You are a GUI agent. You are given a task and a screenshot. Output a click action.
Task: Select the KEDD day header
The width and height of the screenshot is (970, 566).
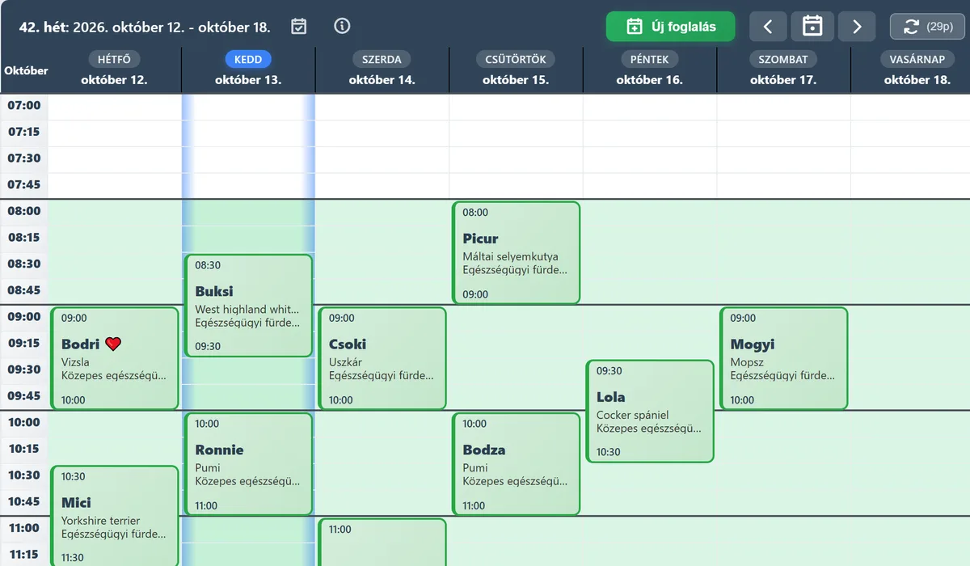tap(248, 59)
